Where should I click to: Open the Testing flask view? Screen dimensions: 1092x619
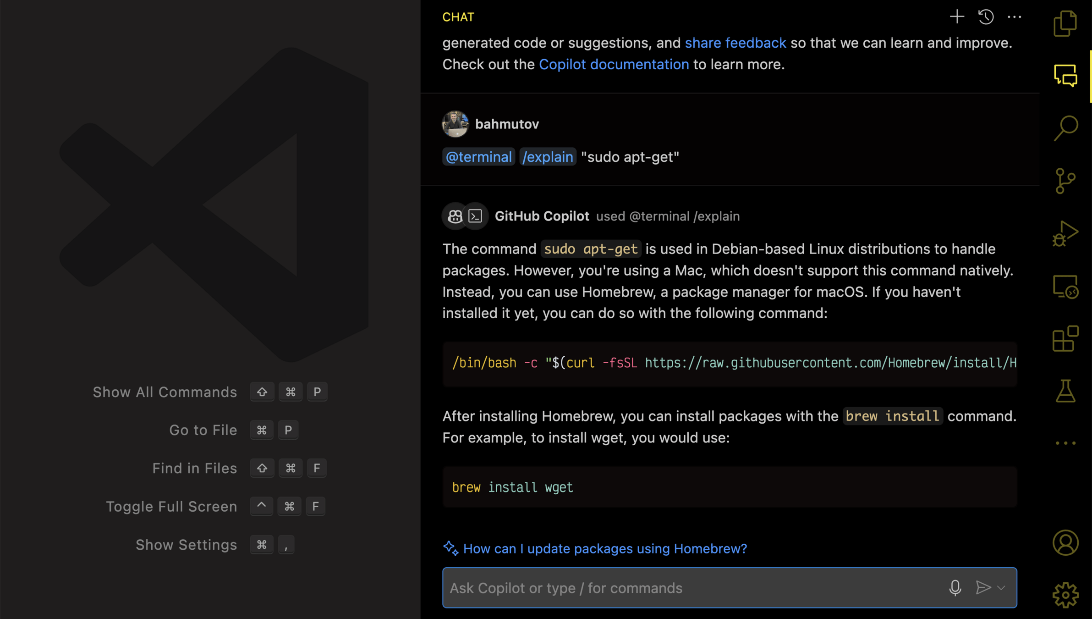coord(1065,391)
